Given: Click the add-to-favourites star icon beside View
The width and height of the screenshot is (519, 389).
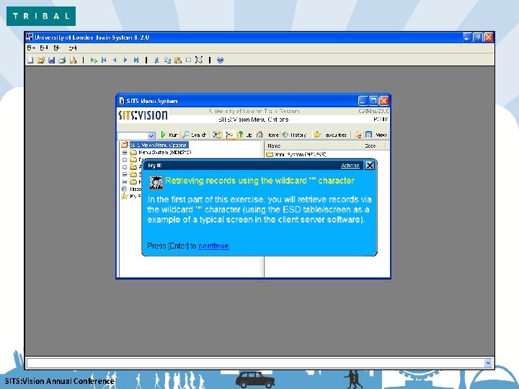Looking at the screenshot, I should click(358, 135).
